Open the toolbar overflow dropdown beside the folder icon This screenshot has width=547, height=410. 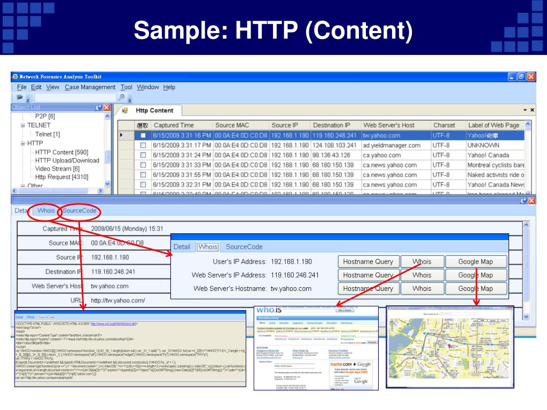click(x=28, y=100)
